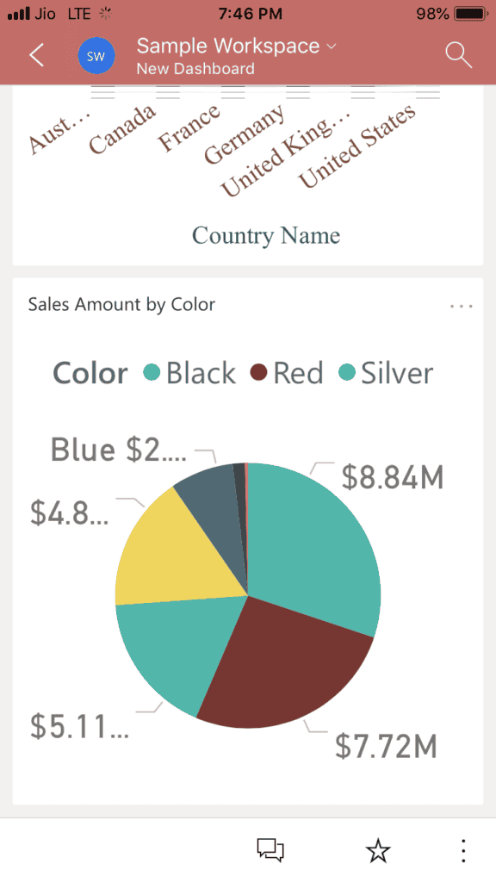Tap the $8.84M data label

click(393, 476)
